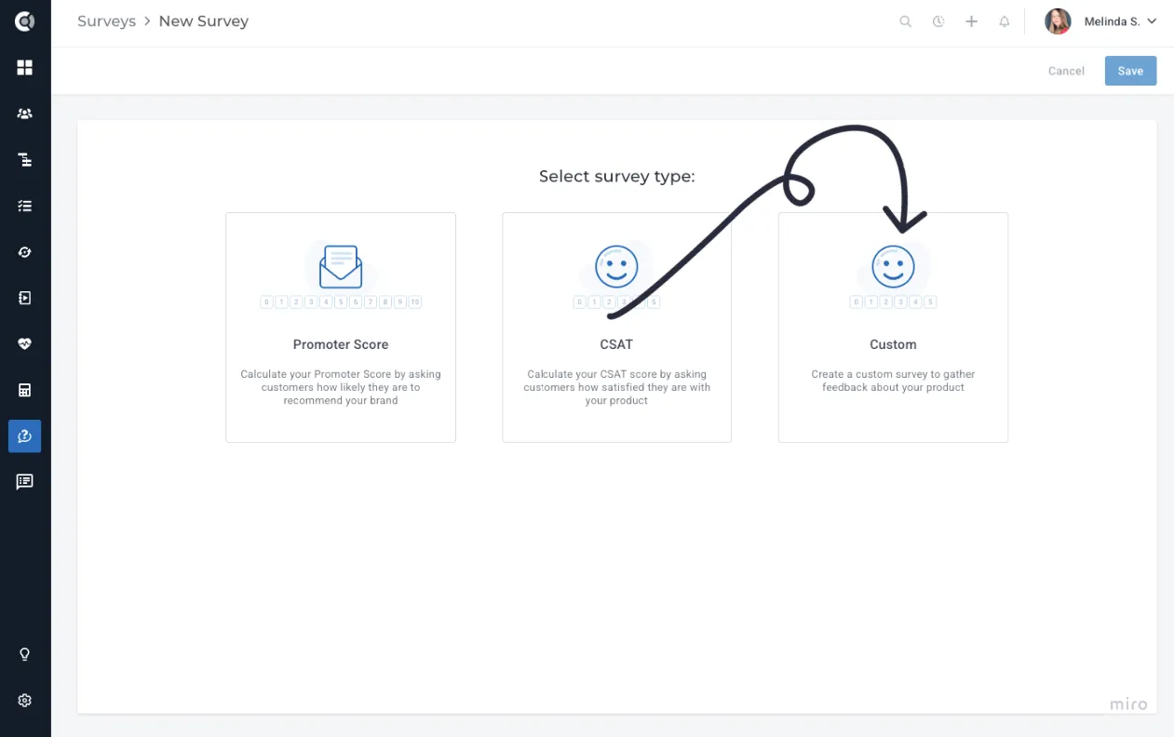Click the app logo in the sidebar
Screen dimensions: 1174x737
pos(25,21)
